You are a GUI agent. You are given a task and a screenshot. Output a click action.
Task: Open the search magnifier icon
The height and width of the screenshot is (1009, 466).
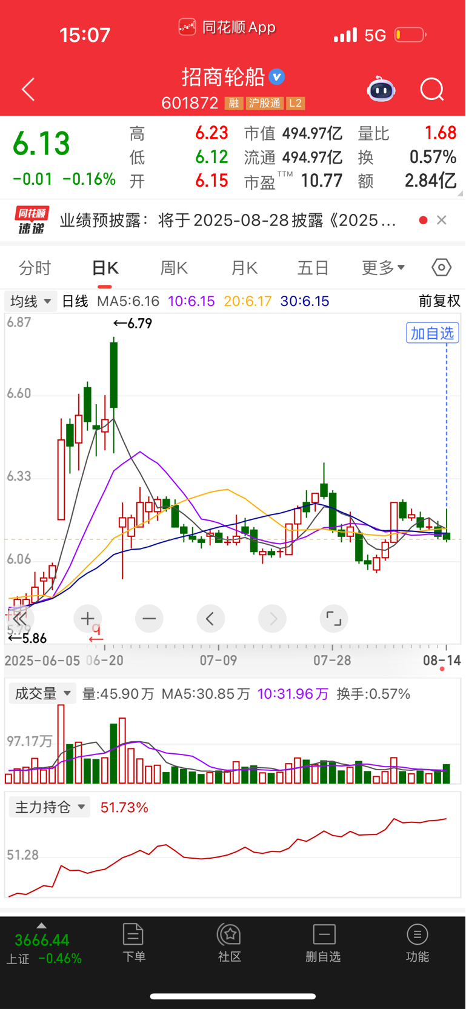(432, 90)
